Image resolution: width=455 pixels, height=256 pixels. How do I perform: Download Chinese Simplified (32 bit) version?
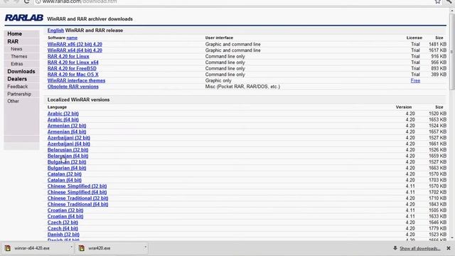77,186
